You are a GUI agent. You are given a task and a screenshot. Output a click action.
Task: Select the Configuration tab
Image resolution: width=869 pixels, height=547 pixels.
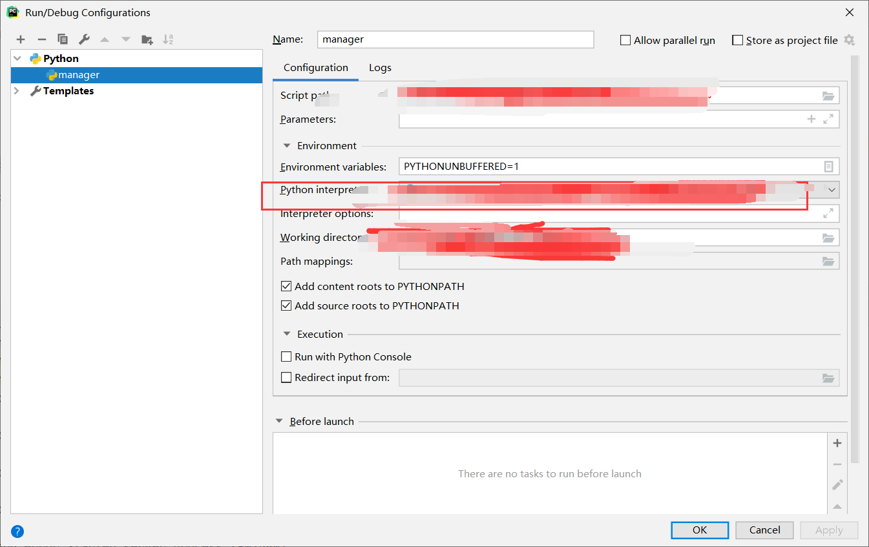tap(315, 68)
